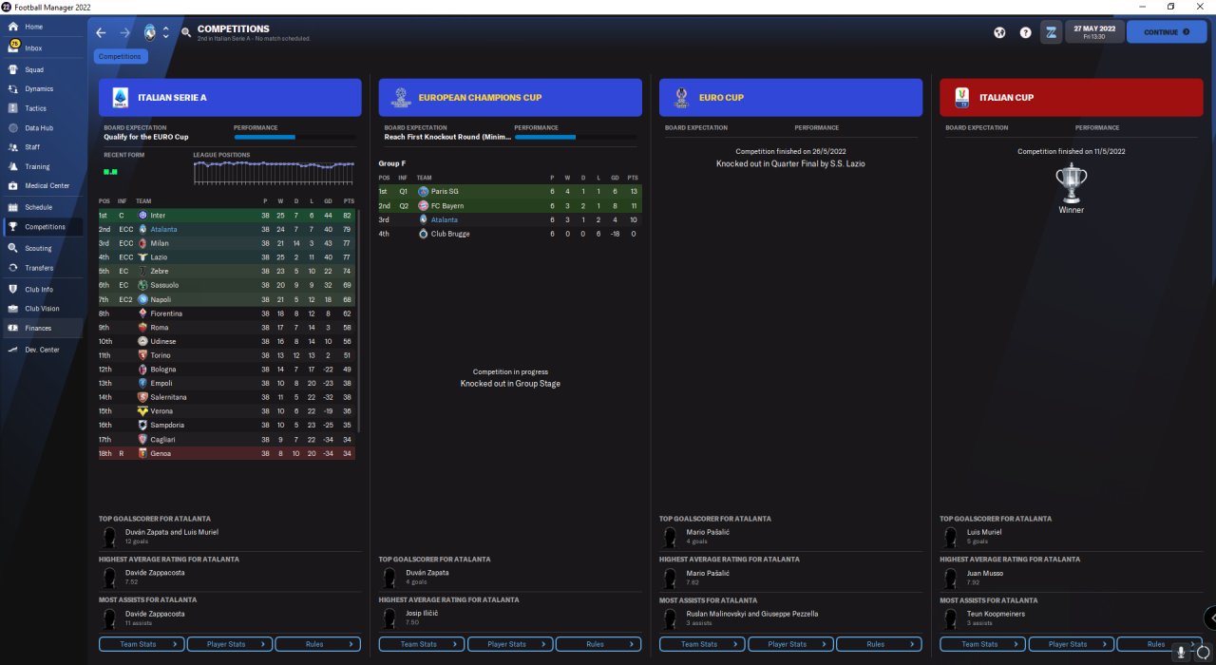Click the Fiorentina club badge

tap(142, 313)
